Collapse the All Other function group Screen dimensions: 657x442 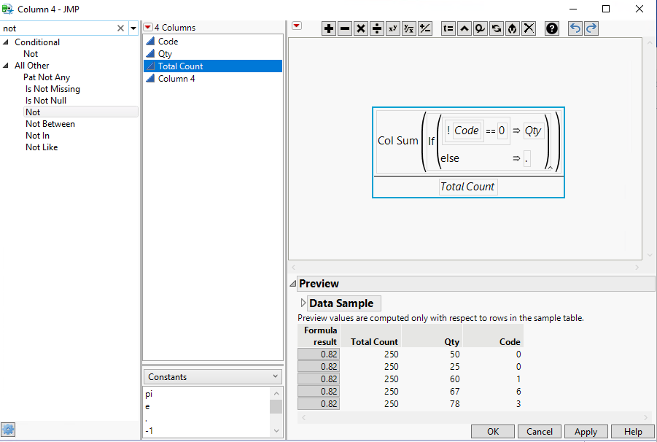pyautogui.click(x=7, y=66)
